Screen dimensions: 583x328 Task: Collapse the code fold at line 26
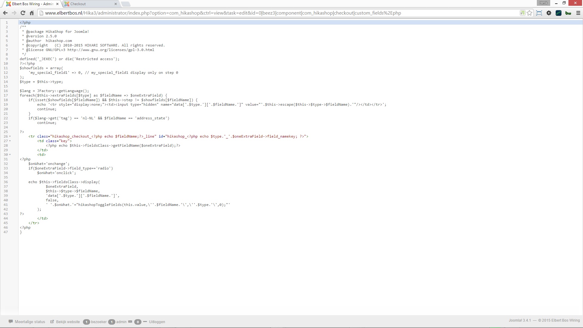(x=10, y=137)
